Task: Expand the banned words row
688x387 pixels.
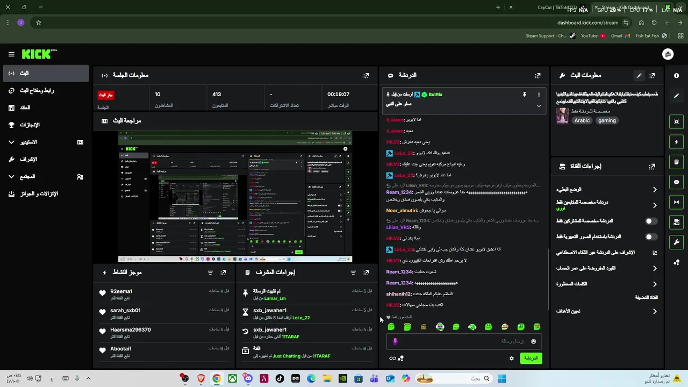Action: (606, 284)
